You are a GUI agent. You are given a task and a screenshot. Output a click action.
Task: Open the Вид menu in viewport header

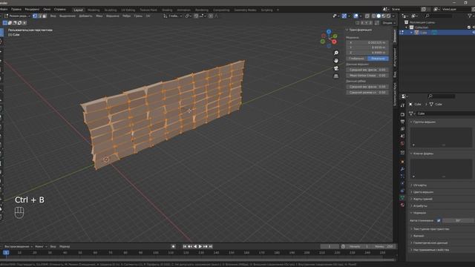(53, 16)
